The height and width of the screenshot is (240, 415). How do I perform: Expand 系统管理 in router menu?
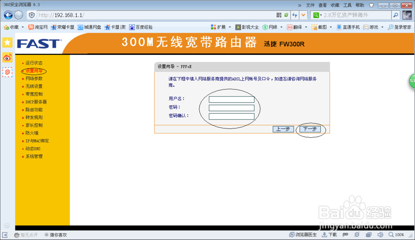pyautogui.click(x=34, y=156)
